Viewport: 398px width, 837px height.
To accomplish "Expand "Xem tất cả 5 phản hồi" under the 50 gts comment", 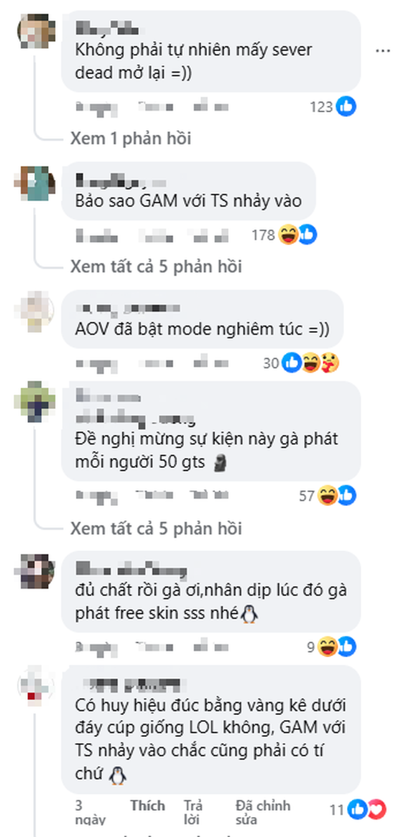I will click(x=156, y=529).
